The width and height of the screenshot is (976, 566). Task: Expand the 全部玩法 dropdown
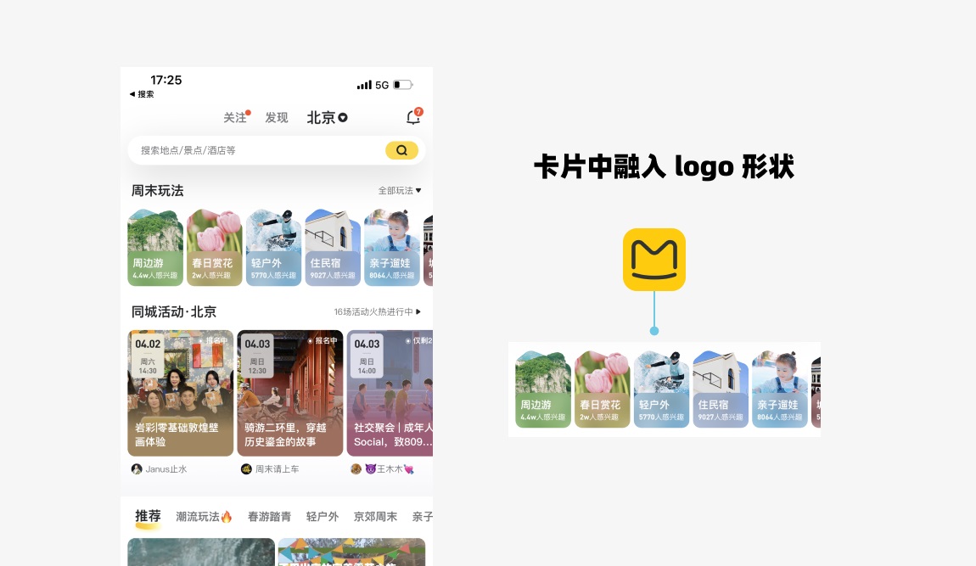(x=400, y=191)
